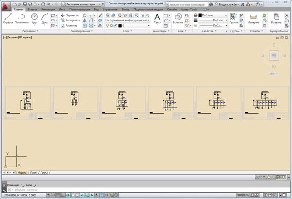Click the Измерить (Measure) utility icon
Screen dimensions: 292x199
(253, 18)
